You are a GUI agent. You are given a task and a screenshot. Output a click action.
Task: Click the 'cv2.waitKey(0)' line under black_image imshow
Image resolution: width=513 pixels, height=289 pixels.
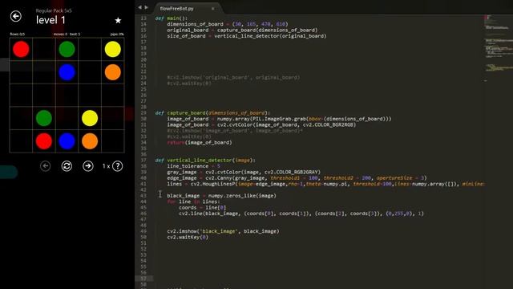click(x=188, y=237)
